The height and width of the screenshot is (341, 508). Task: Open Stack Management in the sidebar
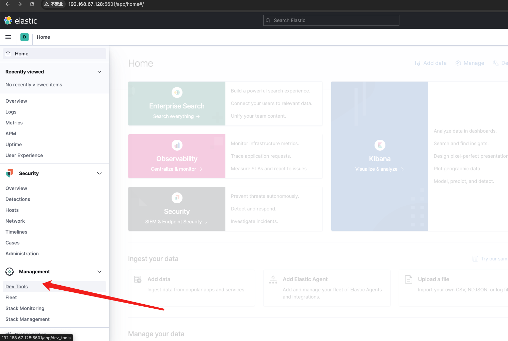[28, 319]
